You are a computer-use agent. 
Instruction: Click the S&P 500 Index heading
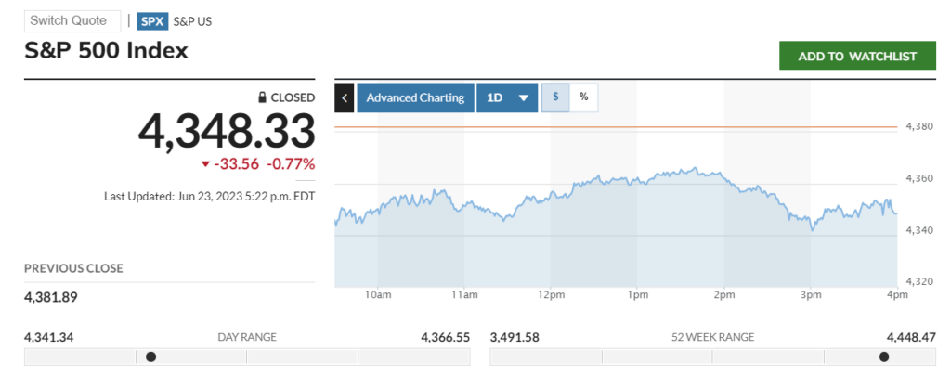click(107, 50)
